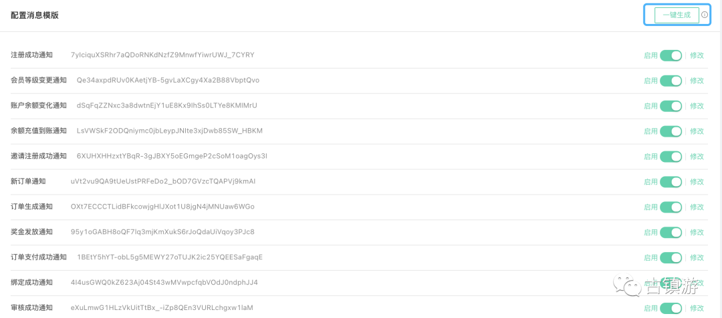Click 修改 for 余额充值到账通知
This screenshot has height=318, width=722.
pyautogui.click(x=697, y=131)
